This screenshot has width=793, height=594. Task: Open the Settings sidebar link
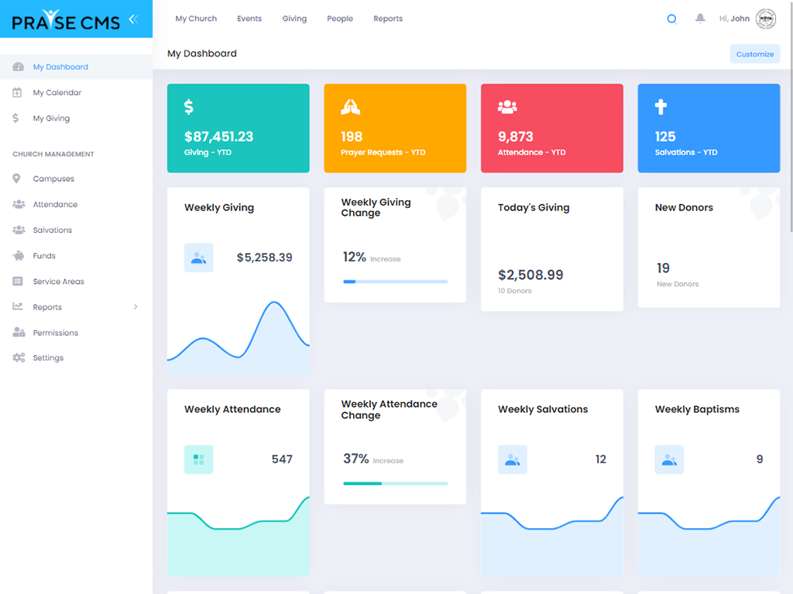[x=48, y=357]
